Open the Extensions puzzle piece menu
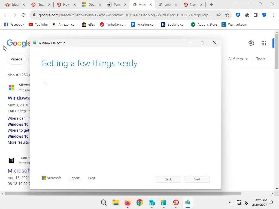Screen dimensions: 279x209 247,15
